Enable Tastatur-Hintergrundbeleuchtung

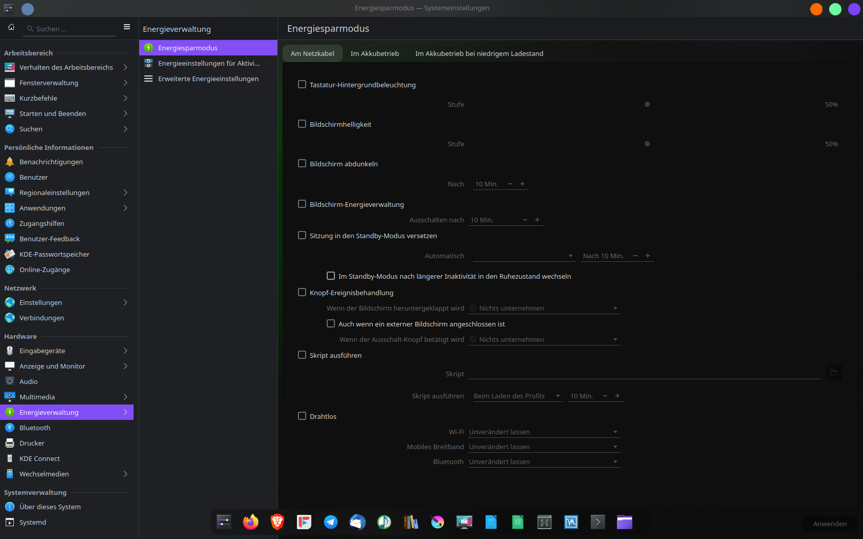click(x=302, y=84)
